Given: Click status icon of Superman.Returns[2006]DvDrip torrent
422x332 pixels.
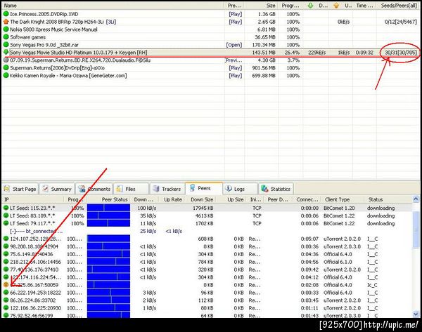Looking at the screenshot, I should point(6,67).
